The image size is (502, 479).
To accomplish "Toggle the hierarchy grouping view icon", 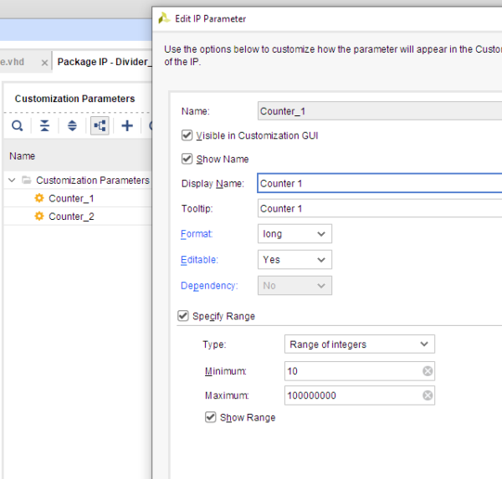I will pyautogui.click(x=100, y=125).
